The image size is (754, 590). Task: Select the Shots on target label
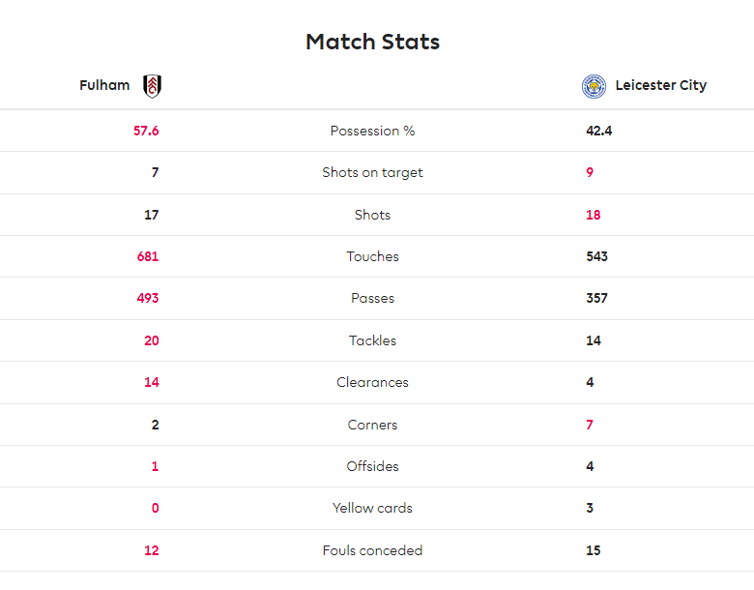373,172
